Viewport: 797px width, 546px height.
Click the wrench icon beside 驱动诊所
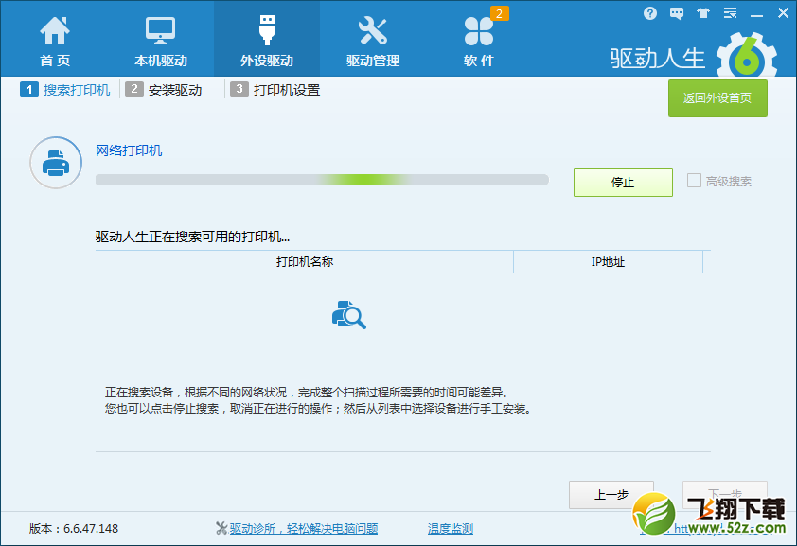point(221,529)
